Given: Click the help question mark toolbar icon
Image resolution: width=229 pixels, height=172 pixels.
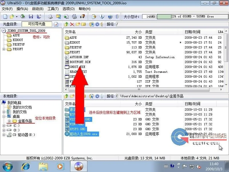Looking at the screenshot, I should [110, 16].
